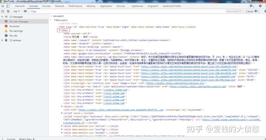Open the Application tab
The height and width of the screenshot is (140, 266).
[x=106, y=6]
